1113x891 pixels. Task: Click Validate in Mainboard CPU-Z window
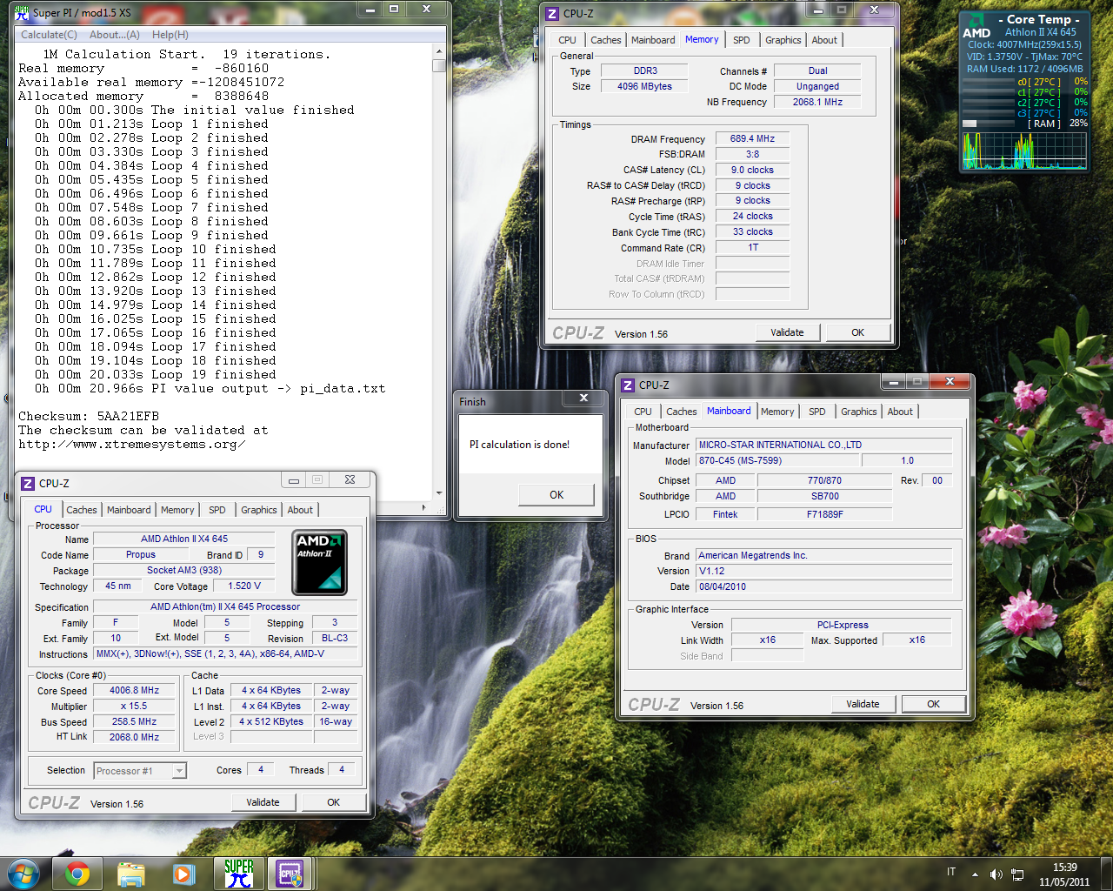(863, 704)
